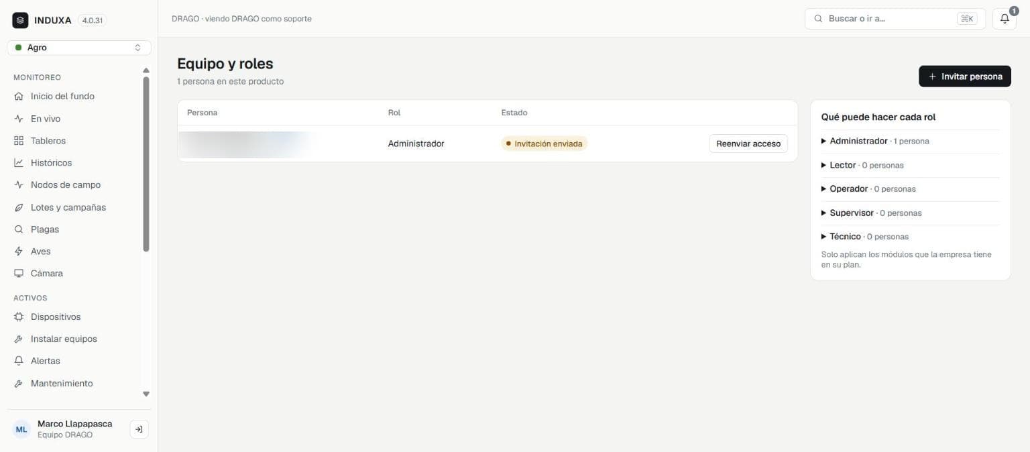Click the ML user avatar
Screen dimensions: 1030x452
click(x=22, y=429)
